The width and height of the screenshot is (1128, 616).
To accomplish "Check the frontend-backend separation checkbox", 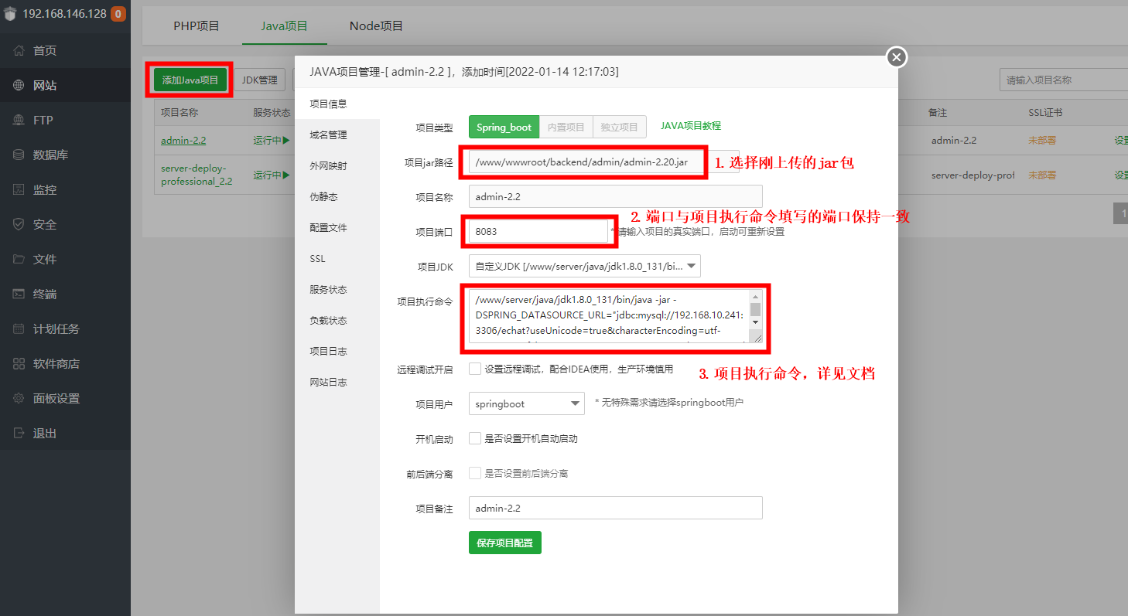I will pos(475,473).
